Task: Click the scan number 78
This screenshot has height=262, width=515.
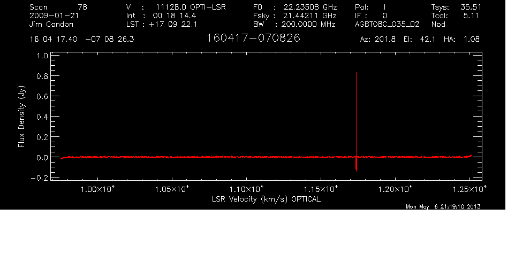Action: [82, 7]
